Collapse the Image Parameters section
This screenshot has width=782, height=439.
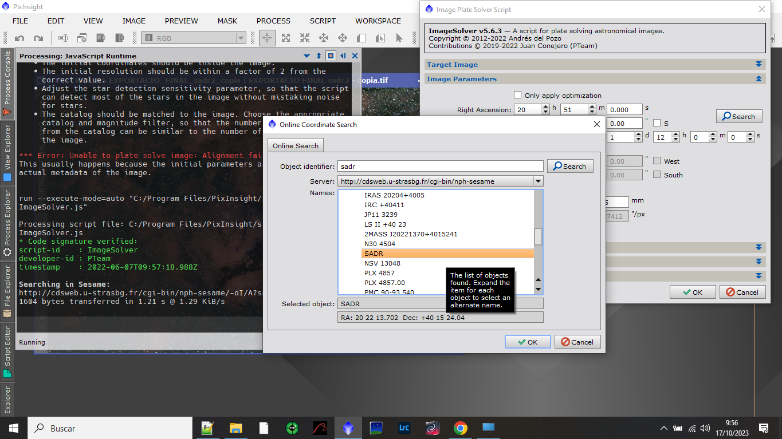(759, 79)
